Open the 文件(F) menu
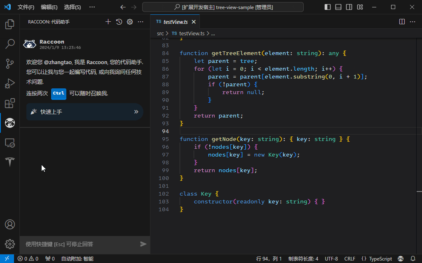Screen dimensions: 422x263 tap(26, 7)
